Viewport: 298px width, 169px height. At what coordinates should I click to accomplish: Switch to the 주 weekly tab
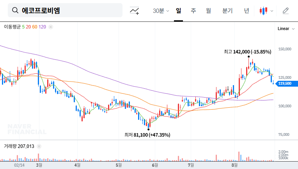193,11
